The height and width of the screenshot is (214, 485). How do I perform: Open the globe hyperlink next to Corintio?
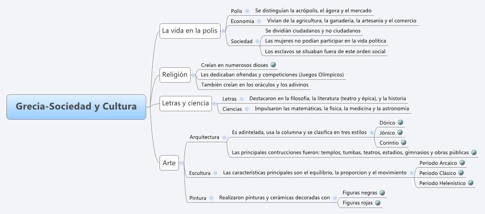click(403, 143)
